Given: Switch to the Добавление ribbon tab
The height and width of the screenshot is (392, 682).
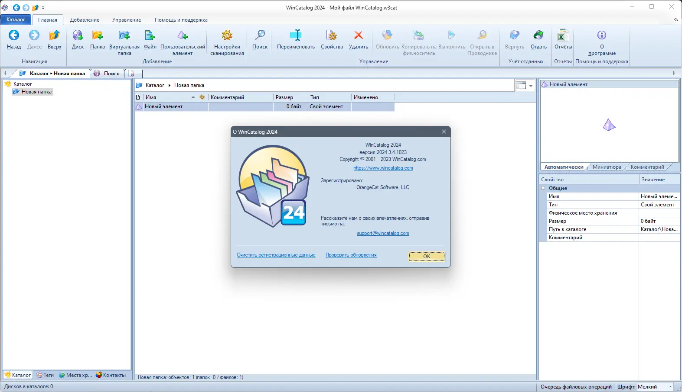Looking at the screenshot, I should [x=85, y=20].
